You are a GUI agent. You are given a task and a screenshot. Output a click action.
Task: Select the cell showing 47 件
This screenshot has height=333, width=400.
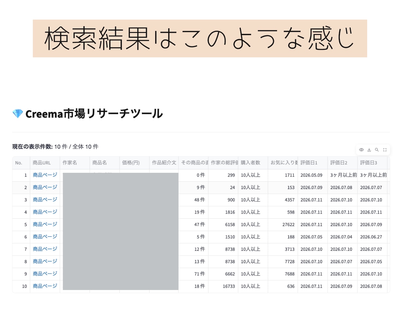click(x=193, y=225)
